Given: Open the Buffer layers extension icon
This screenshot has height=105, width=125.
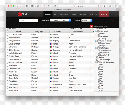Looking at the screenshot, I should [x=27, y=6].
